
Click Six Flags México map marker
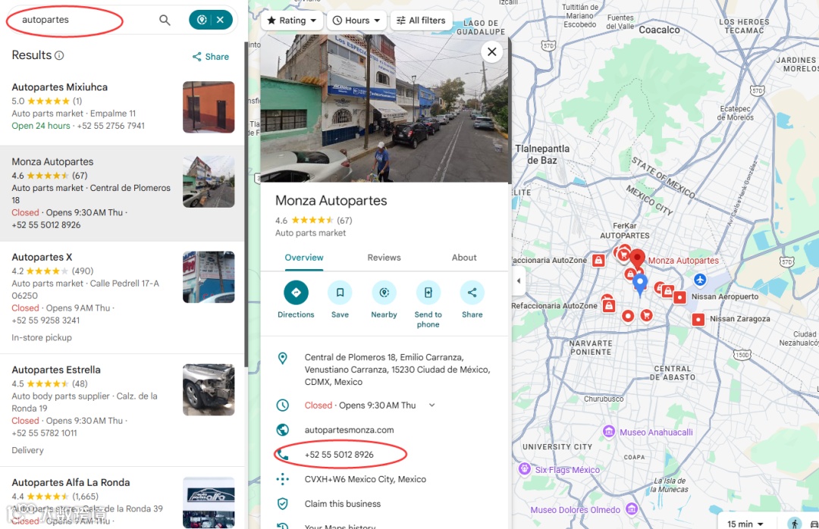(525, 468)
